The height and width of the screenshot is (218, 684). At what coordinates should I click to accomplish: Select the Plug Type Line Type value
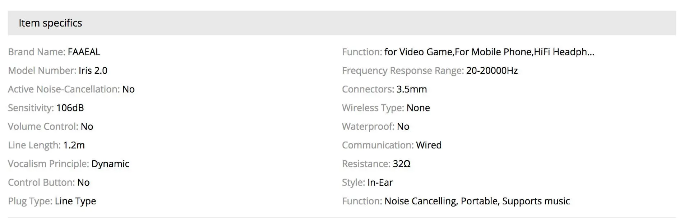click(x=75, y=201)
